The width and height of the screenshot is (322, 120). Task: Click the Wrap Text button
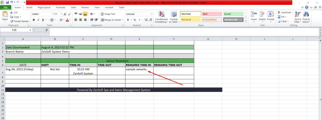pos(108,14)
